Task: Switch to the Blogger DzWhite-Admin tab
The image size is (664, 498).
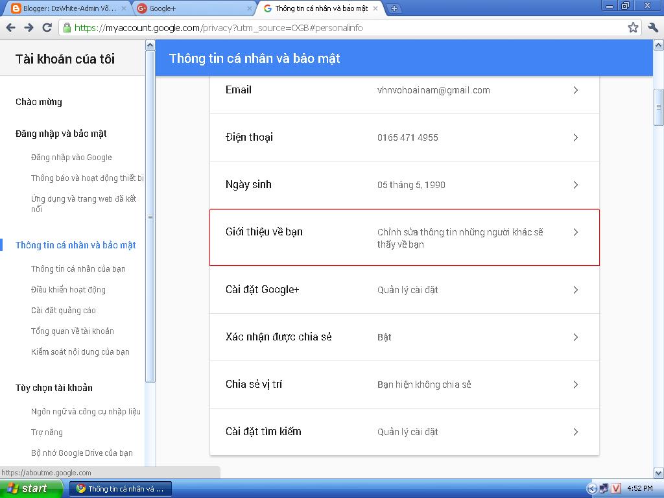Action: tap(67, 8)
